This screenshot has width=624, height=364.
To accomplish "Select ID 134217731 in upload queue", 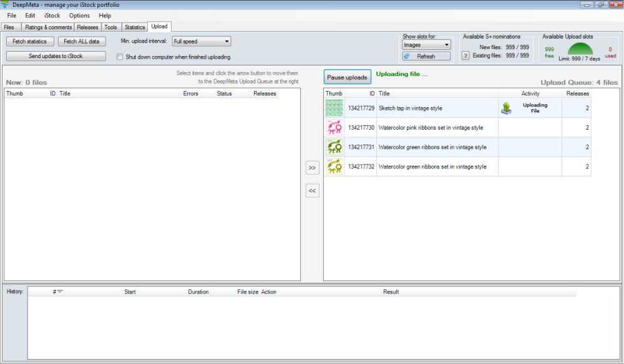I will 361,147.
